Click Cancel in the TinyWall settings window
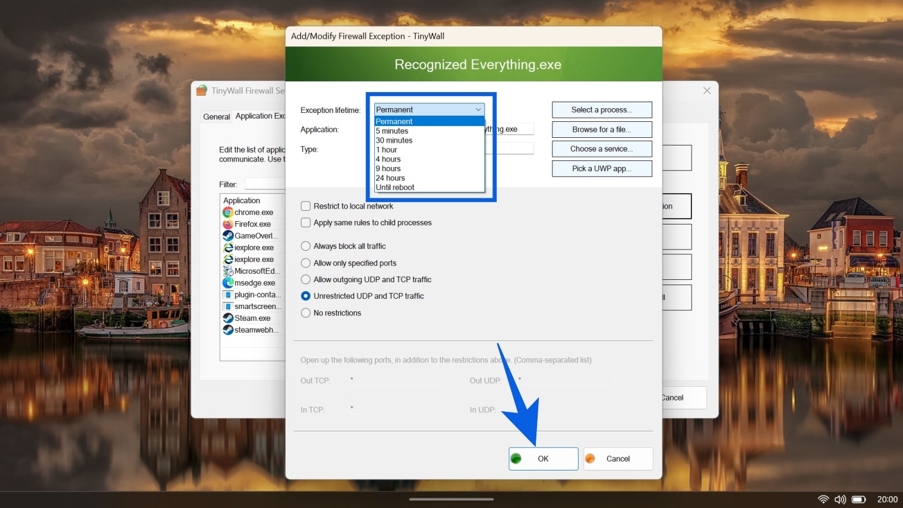 point(684,397)
